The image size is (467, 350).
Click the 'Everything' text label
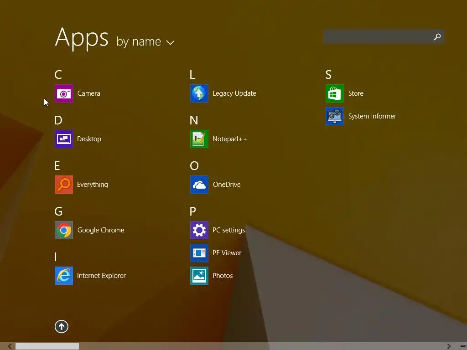[x=92, y=185]
